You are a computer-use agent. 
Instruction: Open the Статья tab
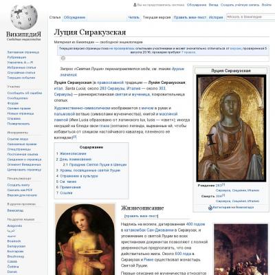(x=55, y=17)
